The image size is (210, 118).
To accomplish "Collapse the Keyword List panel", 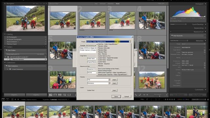I will [205, 32].
